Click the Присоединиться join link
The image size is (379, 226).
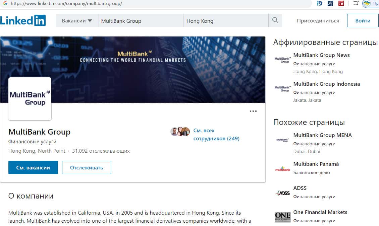pyautogui.click(x=318, y=21)
